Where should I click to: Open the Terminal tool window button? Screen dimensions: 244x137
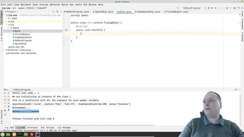33,127
